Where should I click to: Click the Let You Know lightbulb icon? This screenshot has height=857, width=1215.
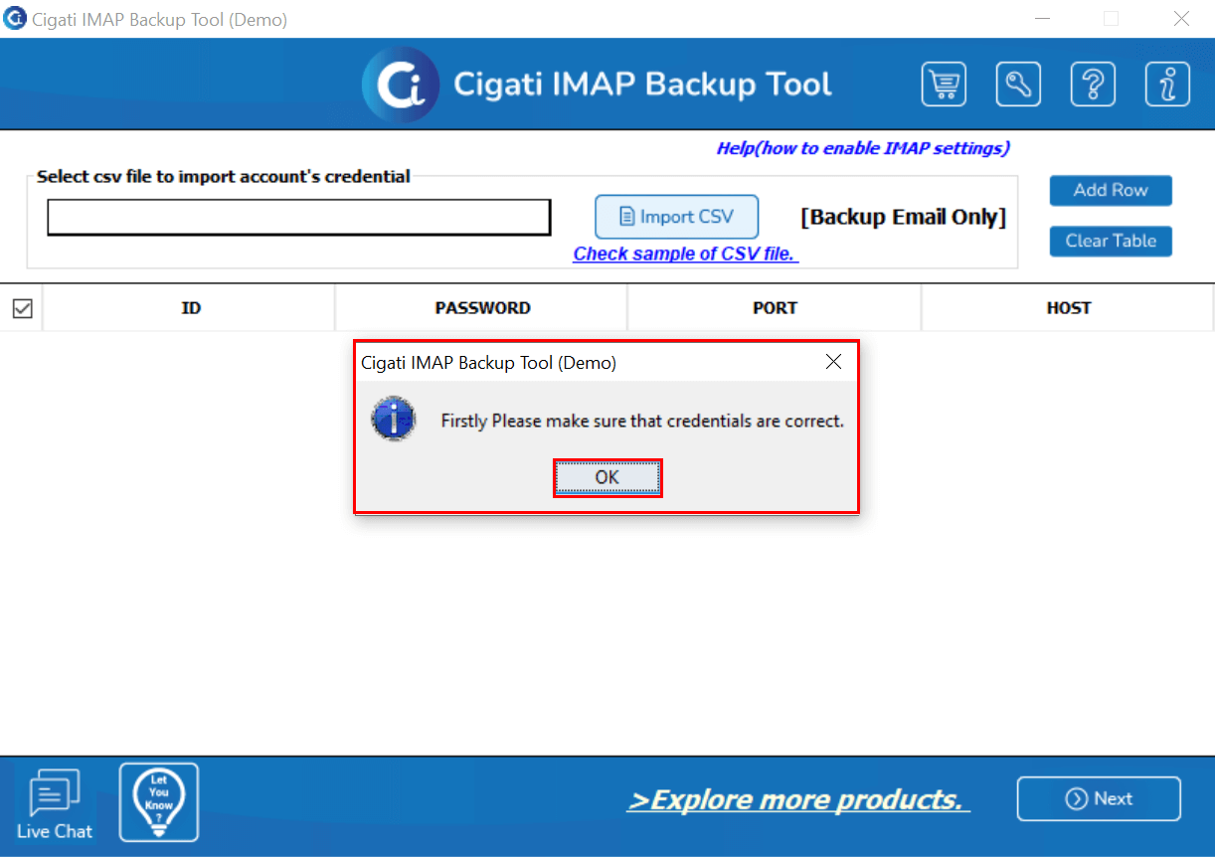159,802
